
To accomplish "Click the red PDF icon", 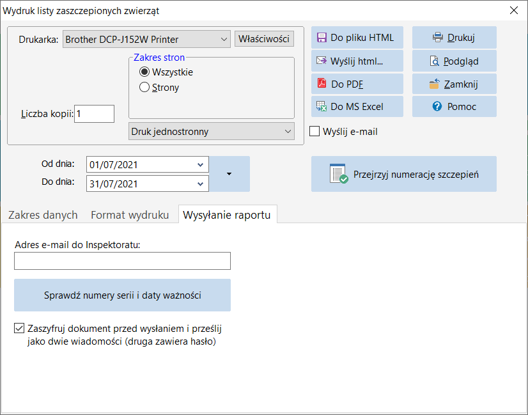I will (x=322, y=83).
